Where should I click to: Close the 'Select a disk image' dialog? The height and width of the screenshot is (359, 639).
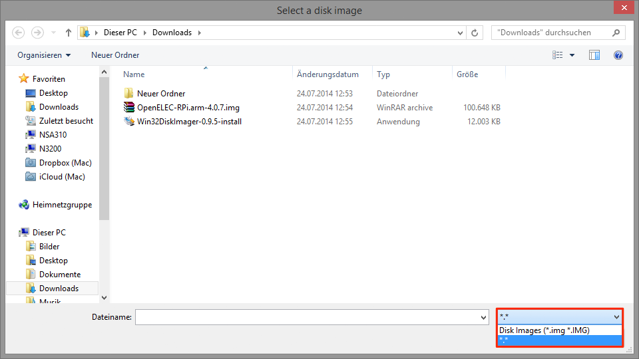tap(624, 7)
